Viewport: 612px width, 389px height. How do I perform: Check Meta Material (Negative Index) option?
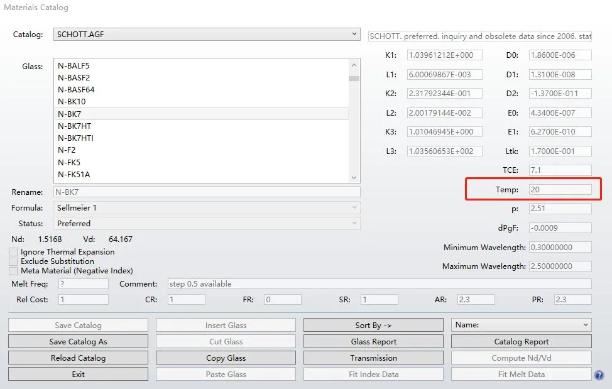click(14, 271)
